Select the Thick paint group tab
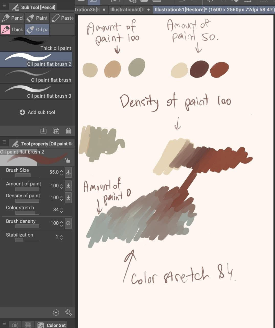Image resolution: width=275 pixels, height=328 pixels. pos(12,29)
